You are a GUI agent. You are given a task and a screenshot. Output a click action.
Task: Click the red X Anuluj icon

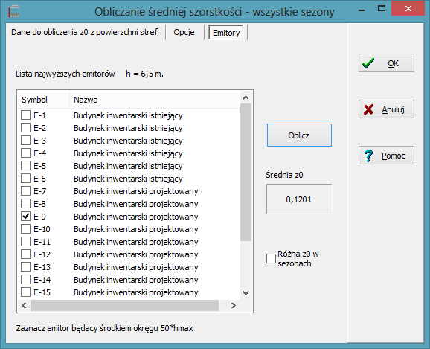368,109
